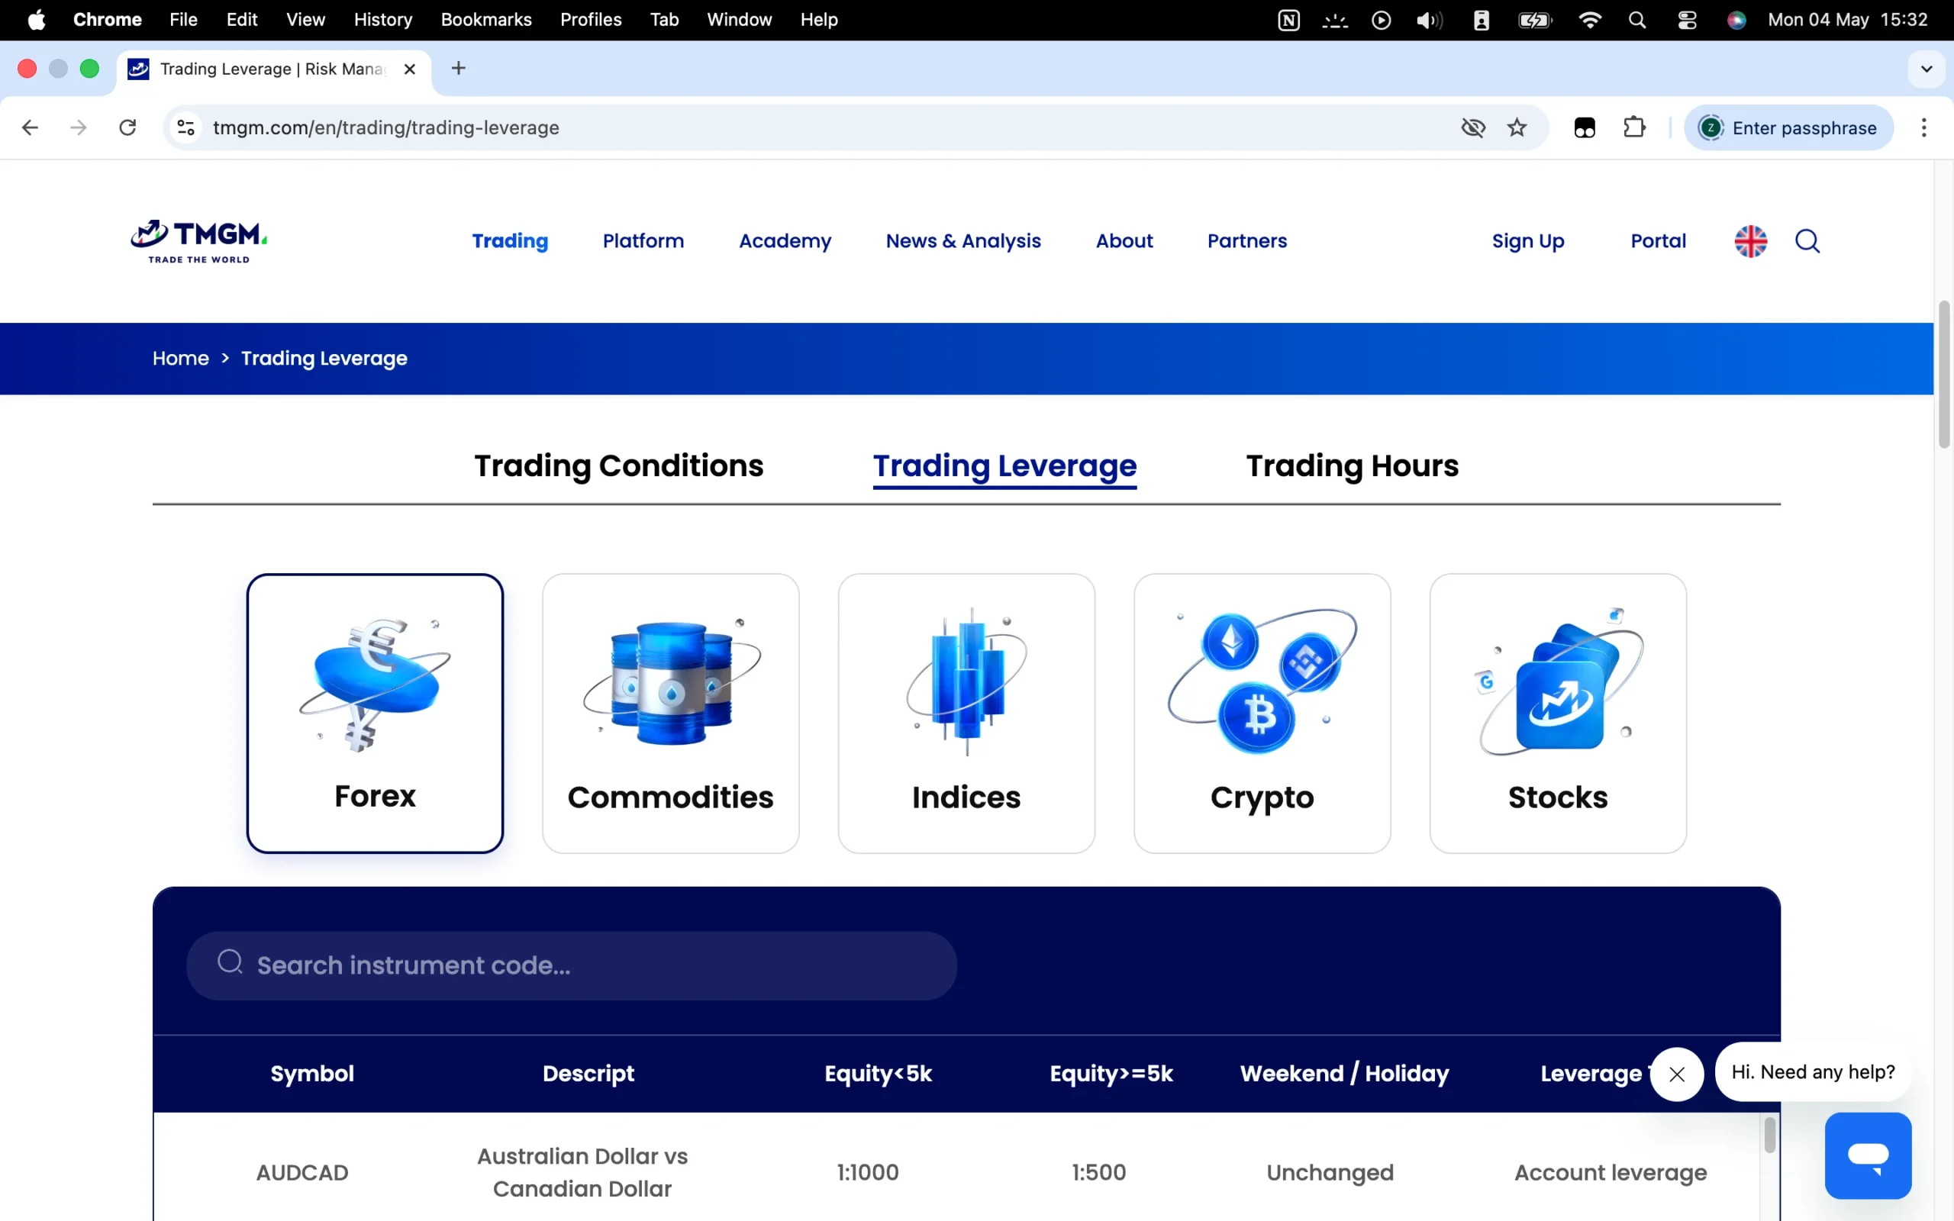Click the TMGM logo
1954x1221 pixels.
[198, 241]
